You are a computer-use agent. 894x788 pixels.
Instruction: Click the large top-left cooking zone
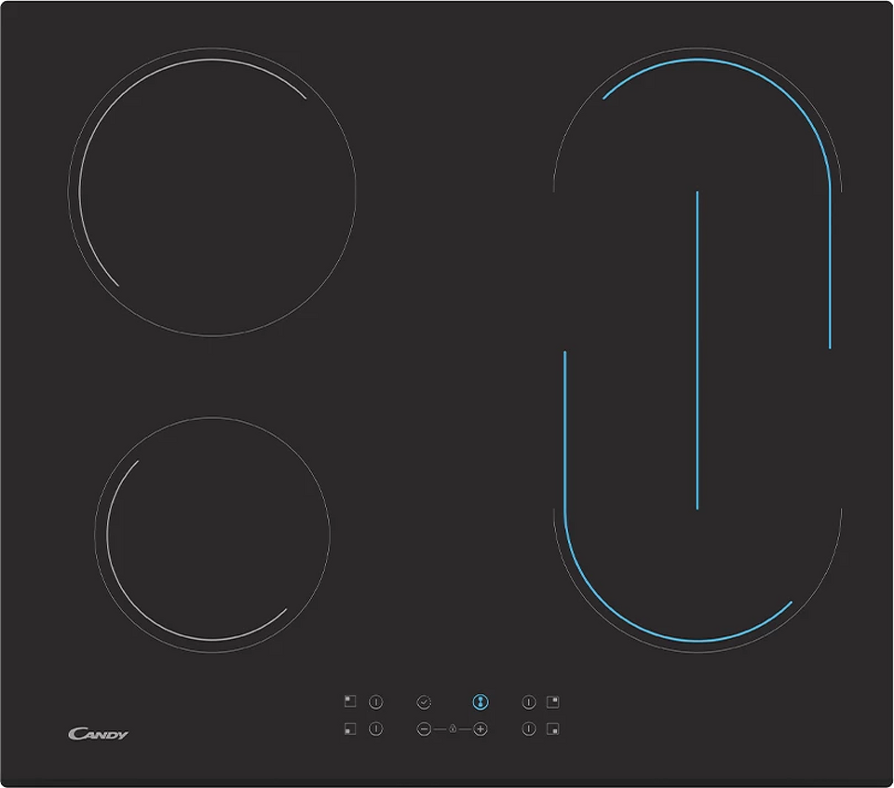(x=212, y=192)
